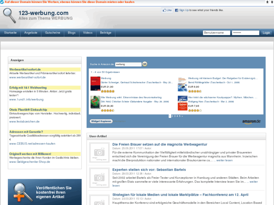Click the 'User-Artikel' section heading
The width and height of the screenshot is (274, 205).
[x=98, y=136]
